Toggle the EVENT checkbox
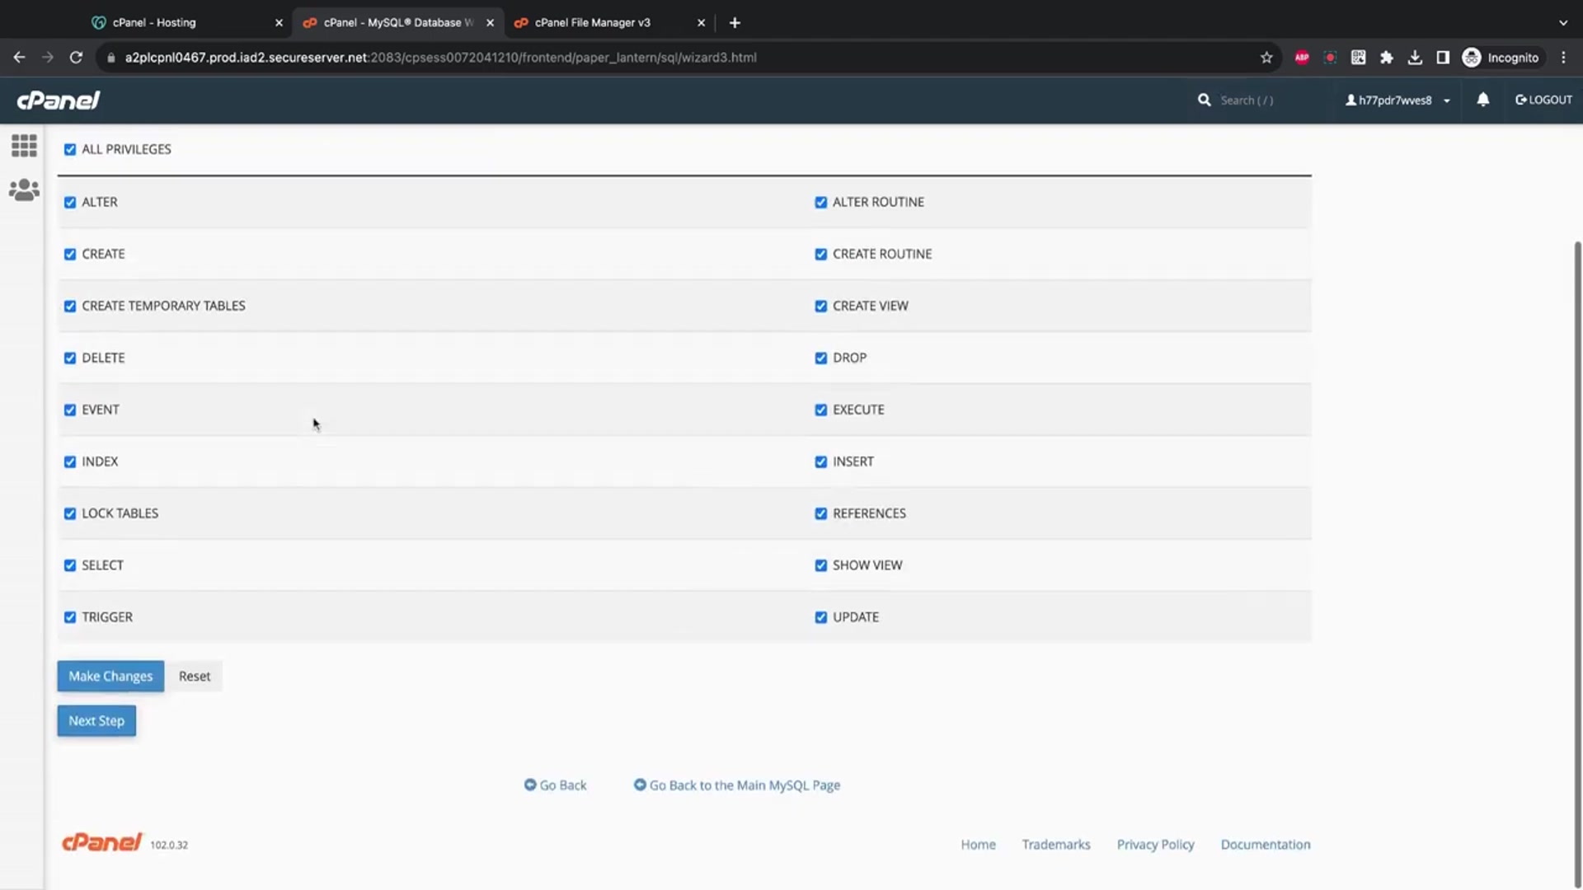 coord(70,410)
